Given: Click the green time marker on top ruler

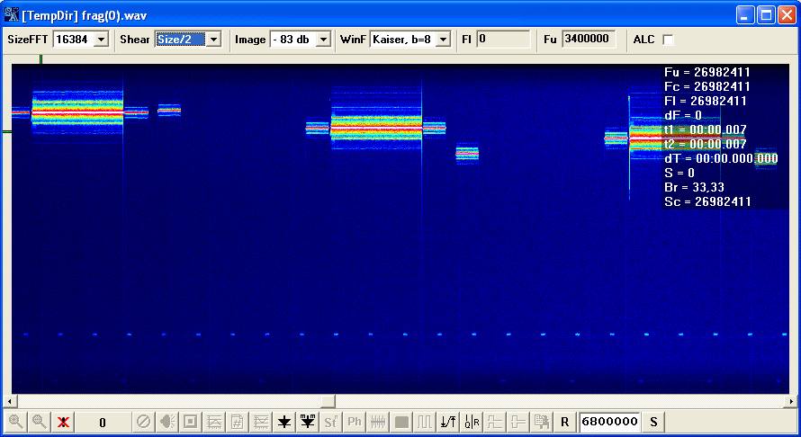Looking at the screenshot, I should [x=40, y=59].
